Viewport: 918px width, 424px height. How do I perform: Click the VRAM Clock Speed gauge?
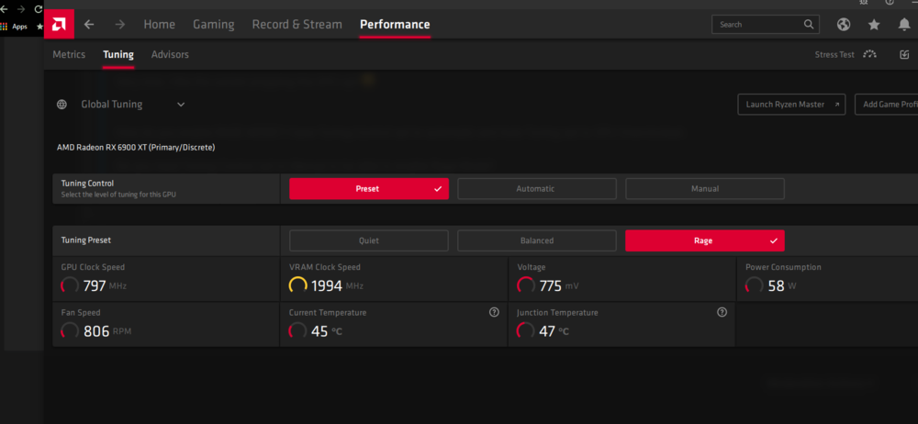pyautogui.click(x=298, y=285)
